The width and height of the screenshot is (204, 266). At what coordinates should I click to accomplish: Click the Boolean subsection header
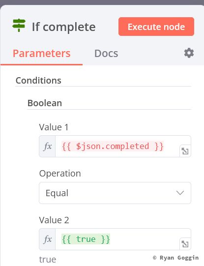coord(45,103)
